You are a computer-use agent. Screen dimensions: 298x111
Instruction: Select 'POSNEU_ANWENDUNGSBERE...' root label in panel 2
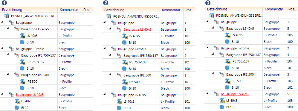pyautogui.click(x=136, y=16)
